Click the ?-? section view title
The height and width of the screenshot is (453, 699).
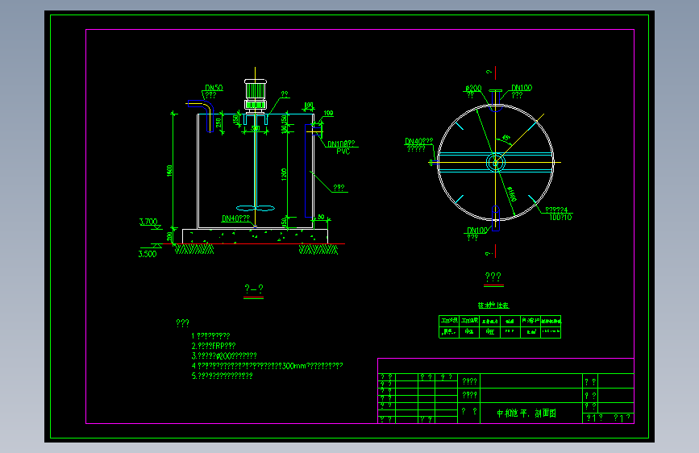tap(254, 289)
